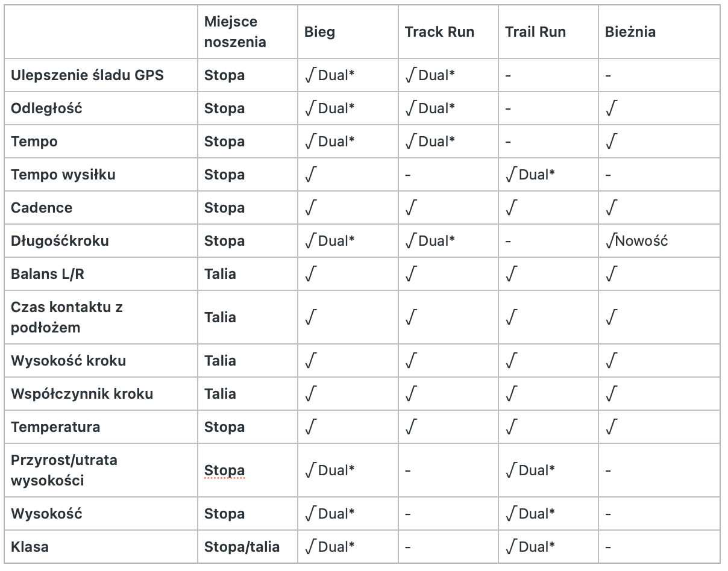Select Odległość checkmark in Bieżnia column
This screenshot has height=571, width=728.
611,108
